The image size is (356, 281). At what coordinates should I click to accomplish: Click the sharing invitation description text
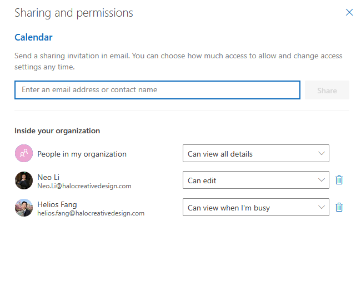[178, 61]
